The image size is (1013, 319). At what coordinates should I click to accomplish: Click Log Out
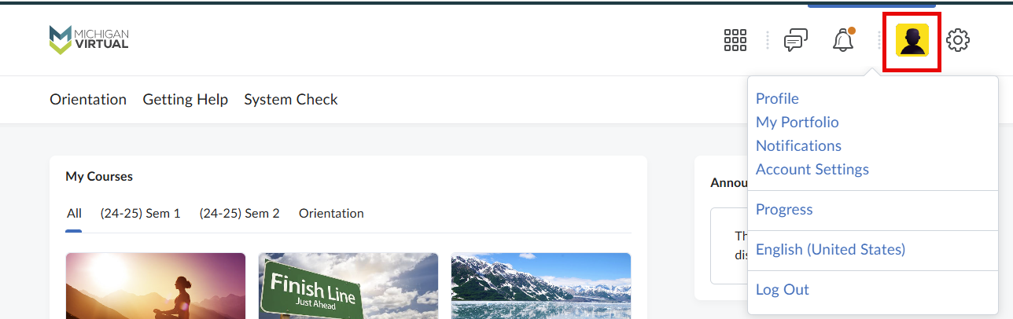coord(782,289)
